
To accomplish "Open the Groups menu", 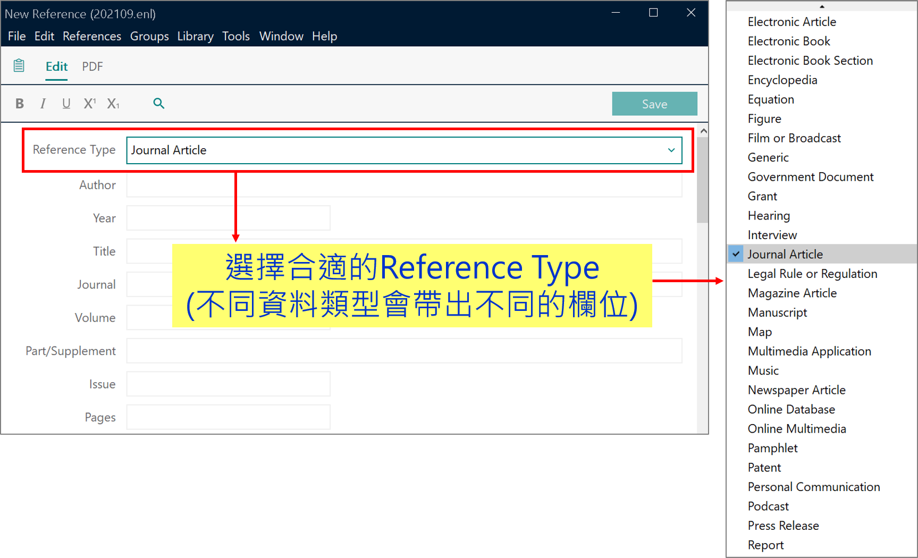I will coord(149,36).
